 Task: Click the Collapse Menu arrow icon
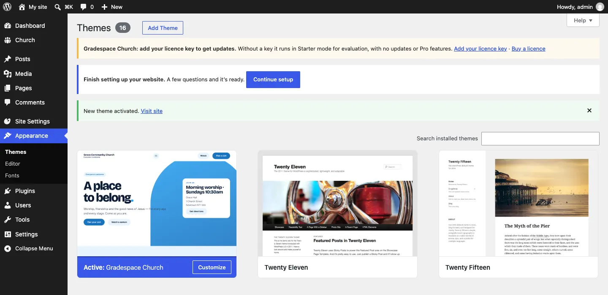point(8,249)
